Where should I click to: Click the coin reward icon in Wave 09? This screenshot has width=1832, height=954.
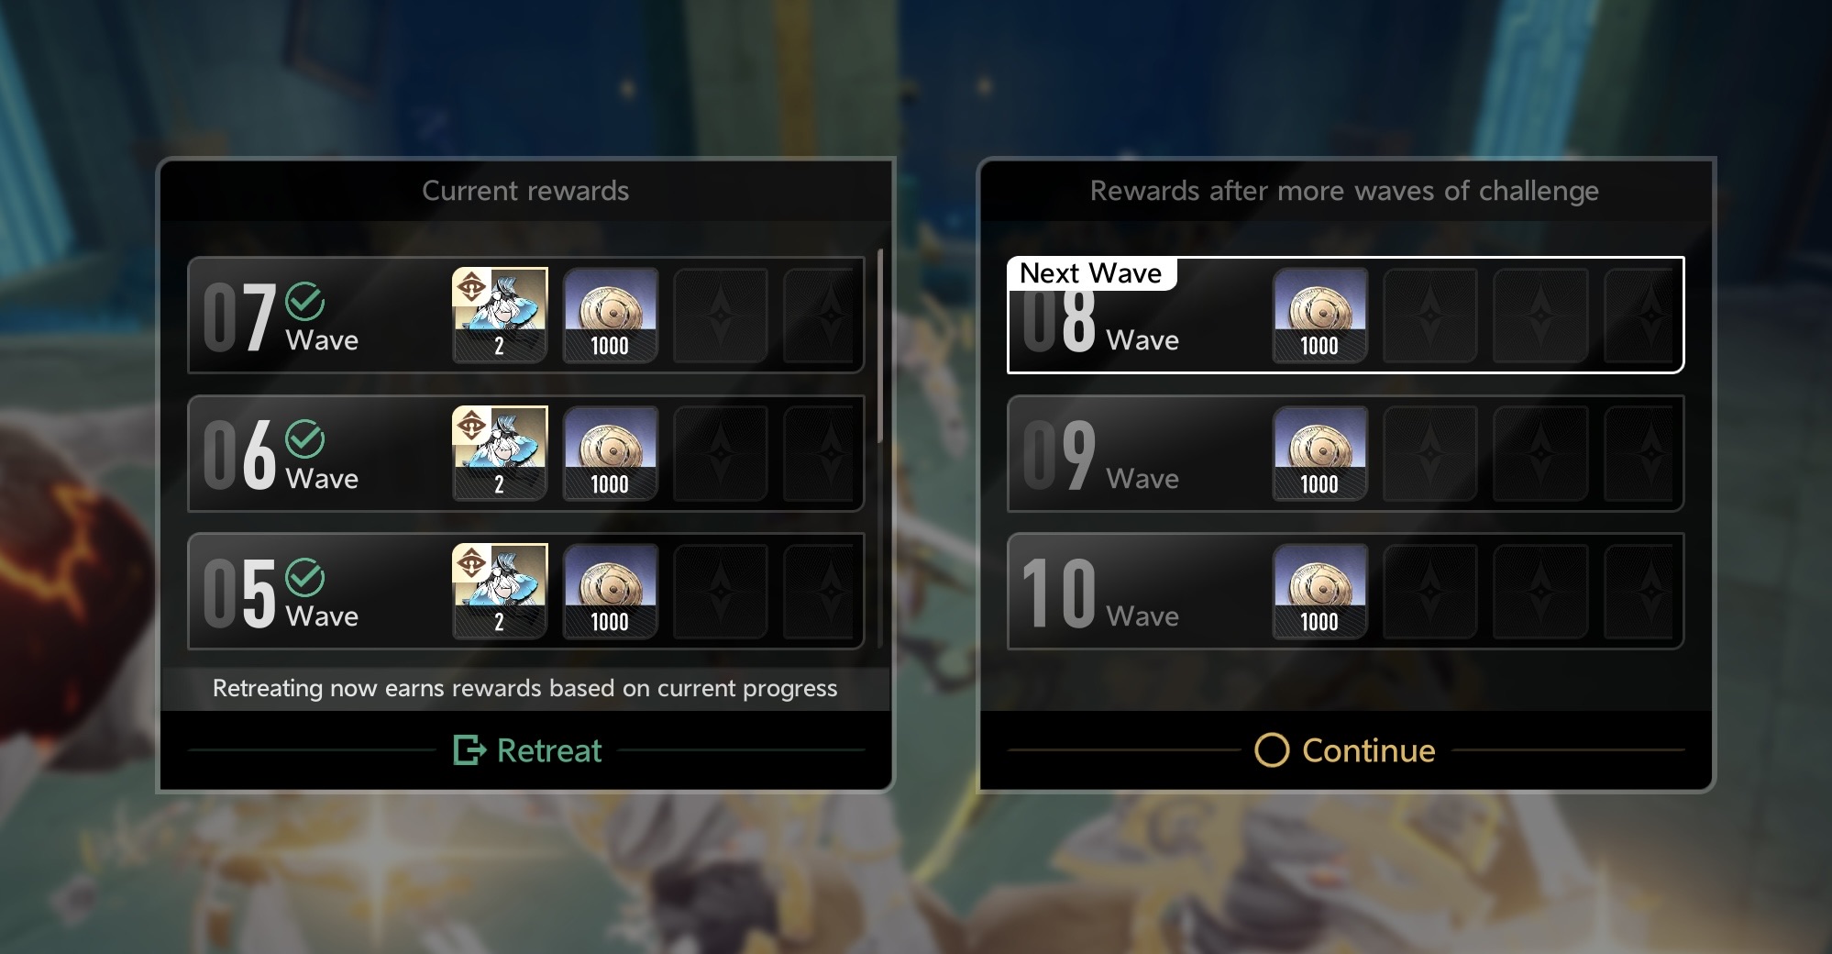1319,453
